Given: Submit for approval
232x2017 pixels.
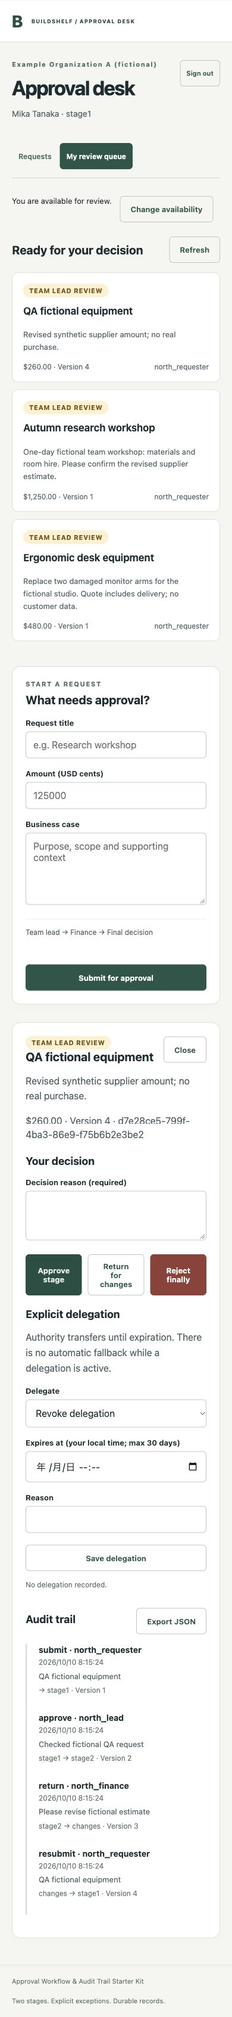Looking at the screenshot, I should 115,978.
